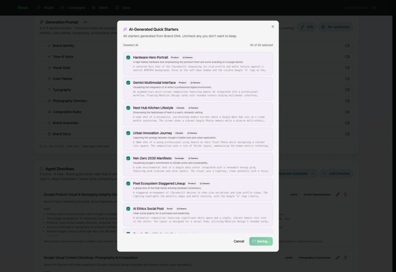Expand the Color Palette section chevron
This screenshot has height=272, width=396.
(x=44, y=79)
